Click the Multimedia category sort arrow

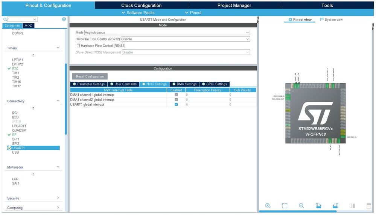click(33, 174)
